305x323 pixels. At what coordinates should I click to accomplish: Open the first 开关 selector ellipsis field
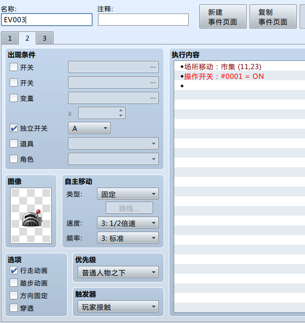(x=113, y=67)
